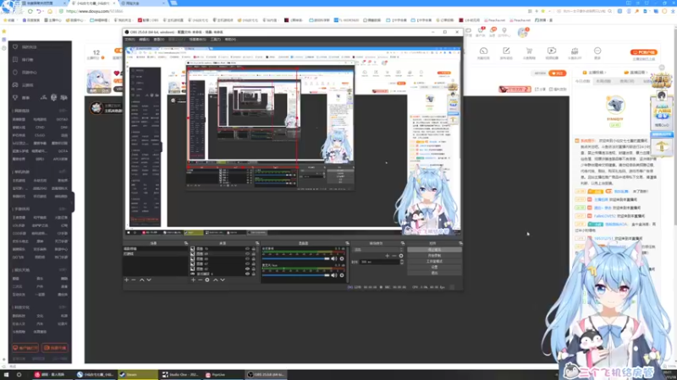The image size is (677, 380).
Task: Click the orange button at the sidebar bottom-left
Action: [25, 348]
